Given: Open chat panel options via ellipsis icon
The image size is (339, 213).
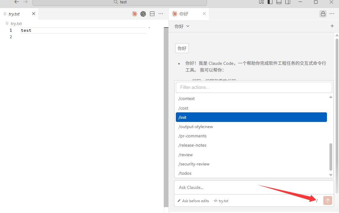Looking at the screenshot, I should click(332, 14).
